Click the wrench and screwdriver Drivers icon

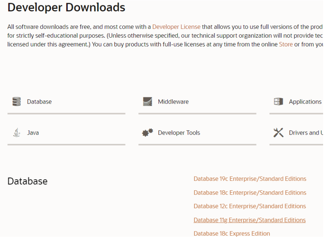(x=278, y=133)
